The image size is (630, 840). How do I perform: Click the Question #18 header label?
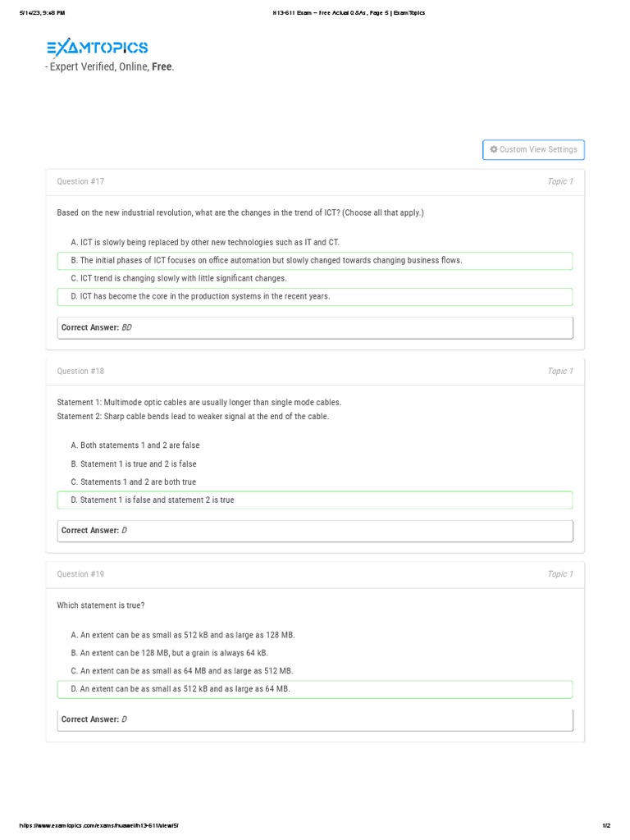pos(80,372)
